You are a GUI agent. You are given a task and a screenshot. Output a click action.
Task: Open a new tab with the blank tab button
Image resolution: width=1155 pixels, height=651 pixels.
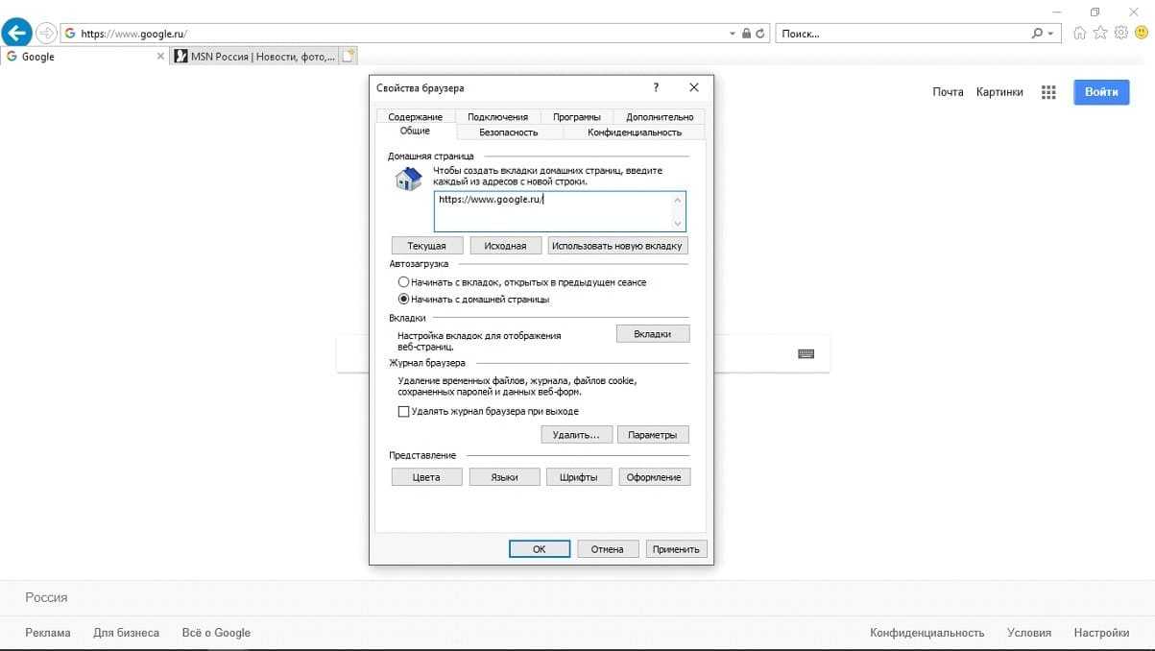click(x=349, y=57)
